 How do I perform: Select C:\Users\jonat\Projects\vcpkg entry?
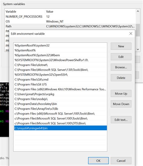point(60,94)
